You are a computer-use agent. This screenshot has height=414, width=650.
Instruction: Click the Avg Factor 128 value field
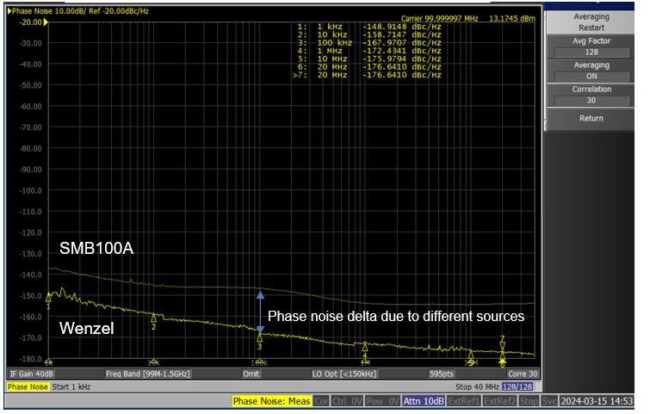pos(591,52)
